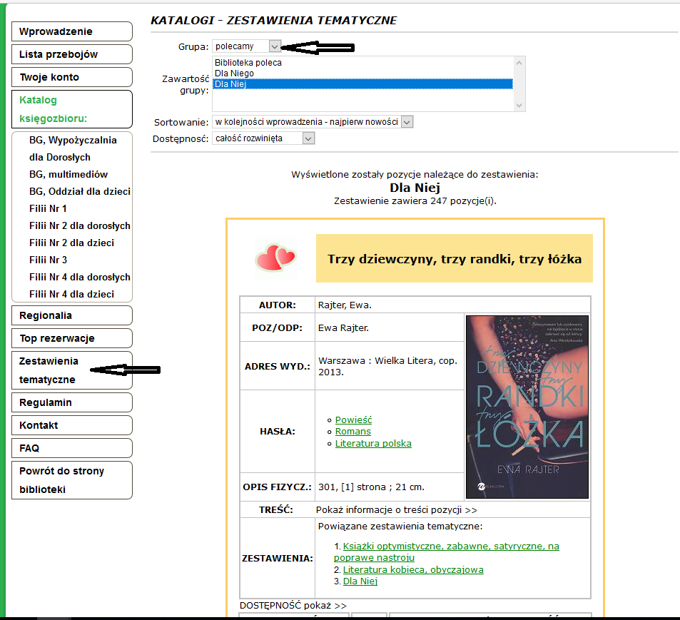Click the FAQ sidebar button
This screenshot has width=680, height=620.
click(72, 448)
